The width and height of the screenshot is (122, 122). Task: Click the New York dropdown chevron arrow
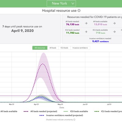click(73, 4)
